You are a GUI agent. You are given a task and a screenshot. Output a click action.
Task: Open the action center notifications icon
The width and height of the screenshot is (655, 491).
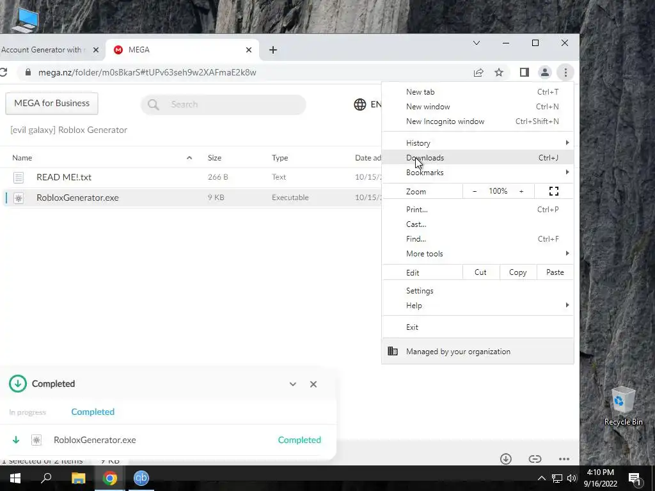(x=635, y=478)
